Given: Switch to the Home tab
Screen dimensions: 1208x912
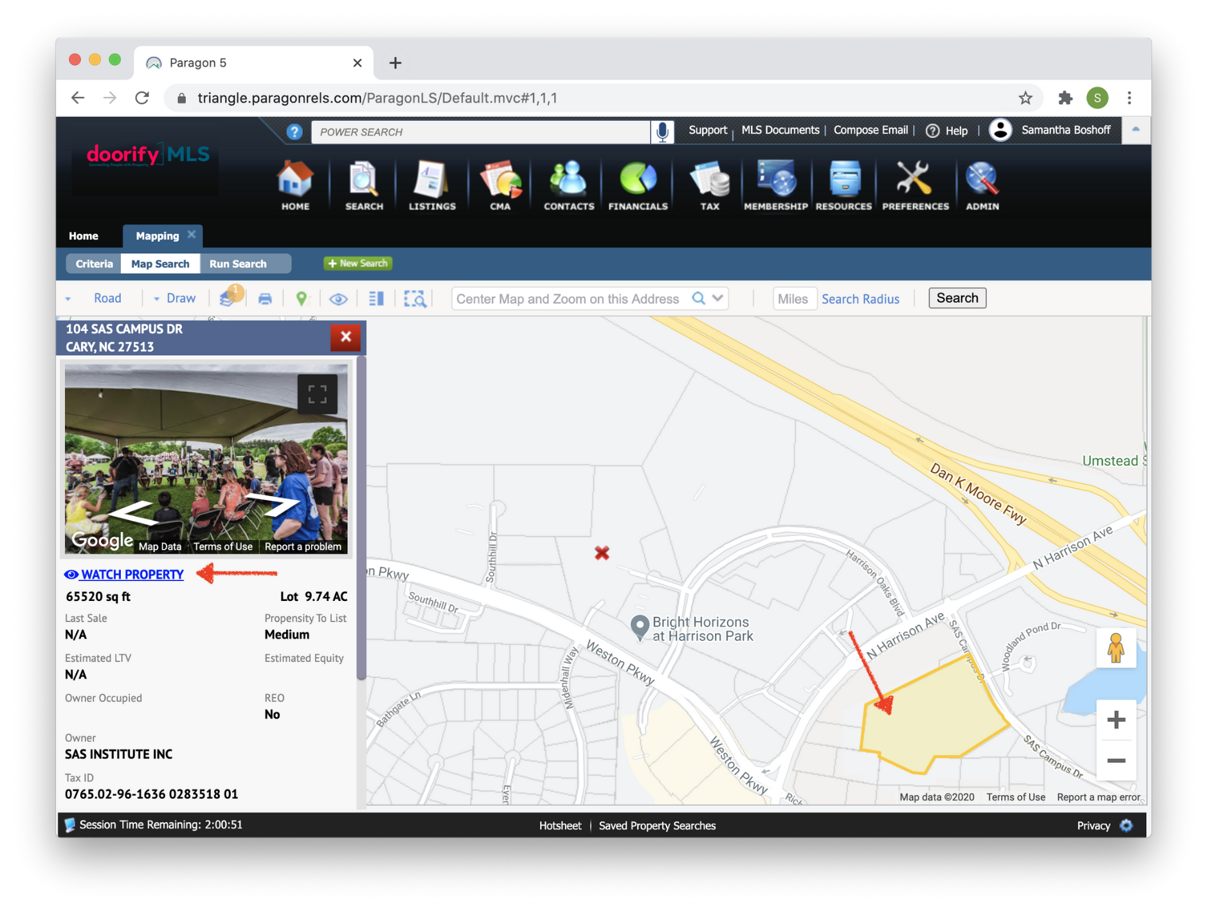Looking at the screenshot, I should pyautogui.click(x=84, y=236).
